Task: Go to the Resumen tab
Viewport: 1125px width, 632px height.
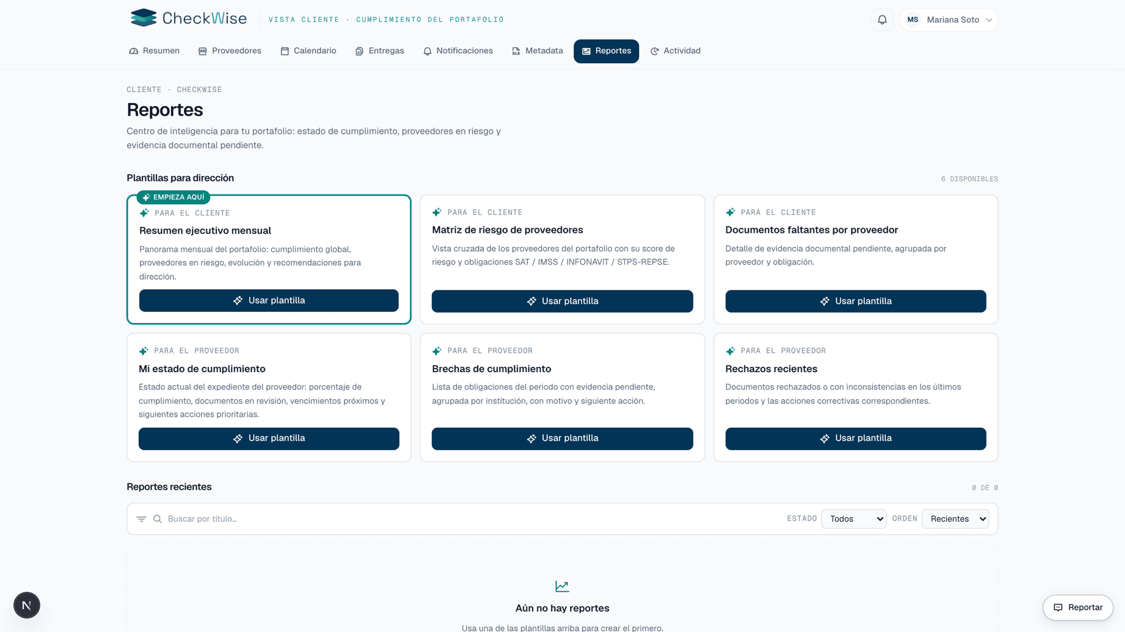Action: [x=154, y=51]
